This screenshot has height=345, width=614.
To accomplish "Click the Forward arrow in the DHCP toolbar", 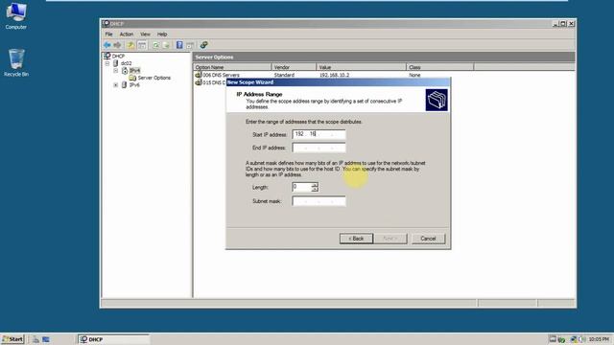I will [117, 45].
